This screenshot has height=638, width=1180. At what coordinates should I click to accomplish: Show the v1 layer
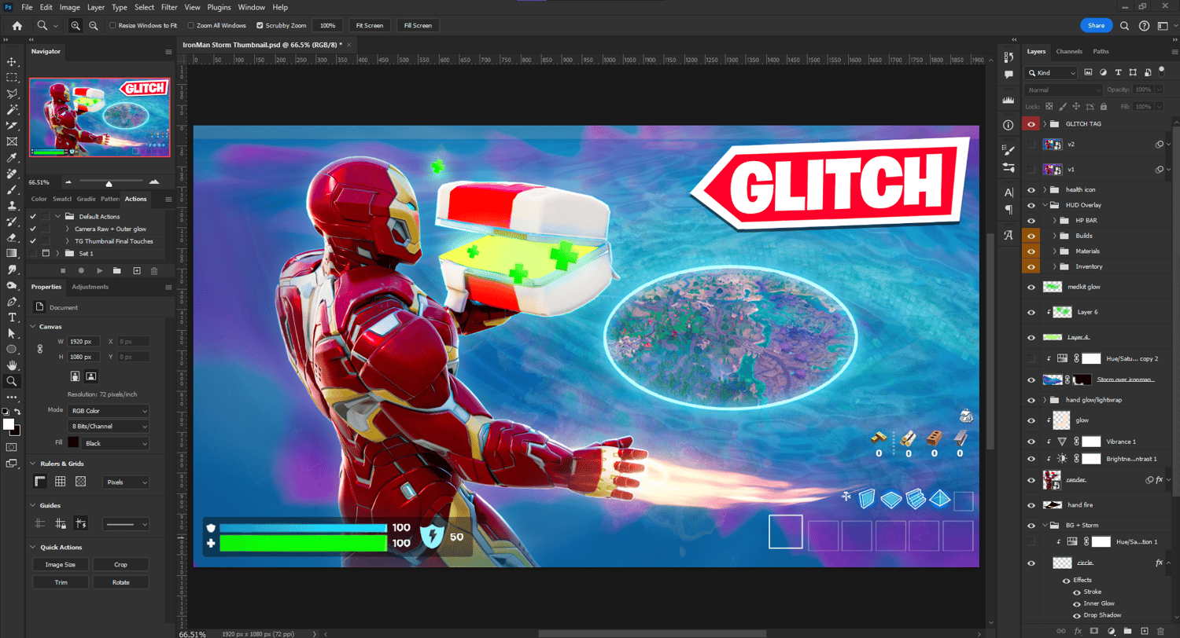coord(1031,169)
